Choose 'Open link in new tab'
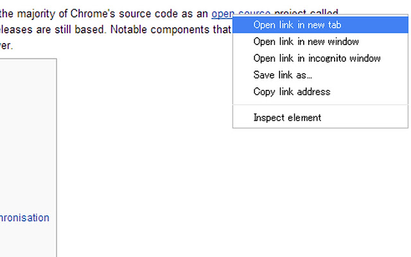 297,25
